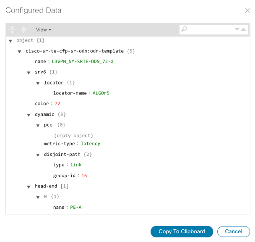
Task: Collapse the disjoint-path node
Action: (x=38, y=155)
